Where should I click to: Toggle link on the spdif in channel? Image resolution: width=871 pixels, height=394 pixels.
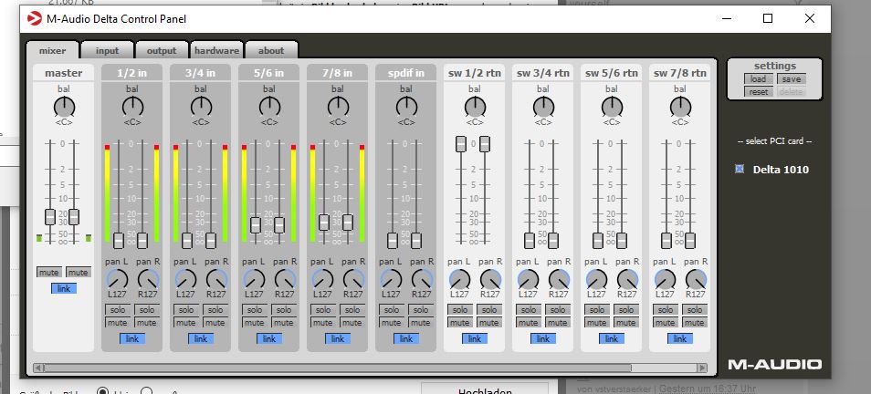406,338
